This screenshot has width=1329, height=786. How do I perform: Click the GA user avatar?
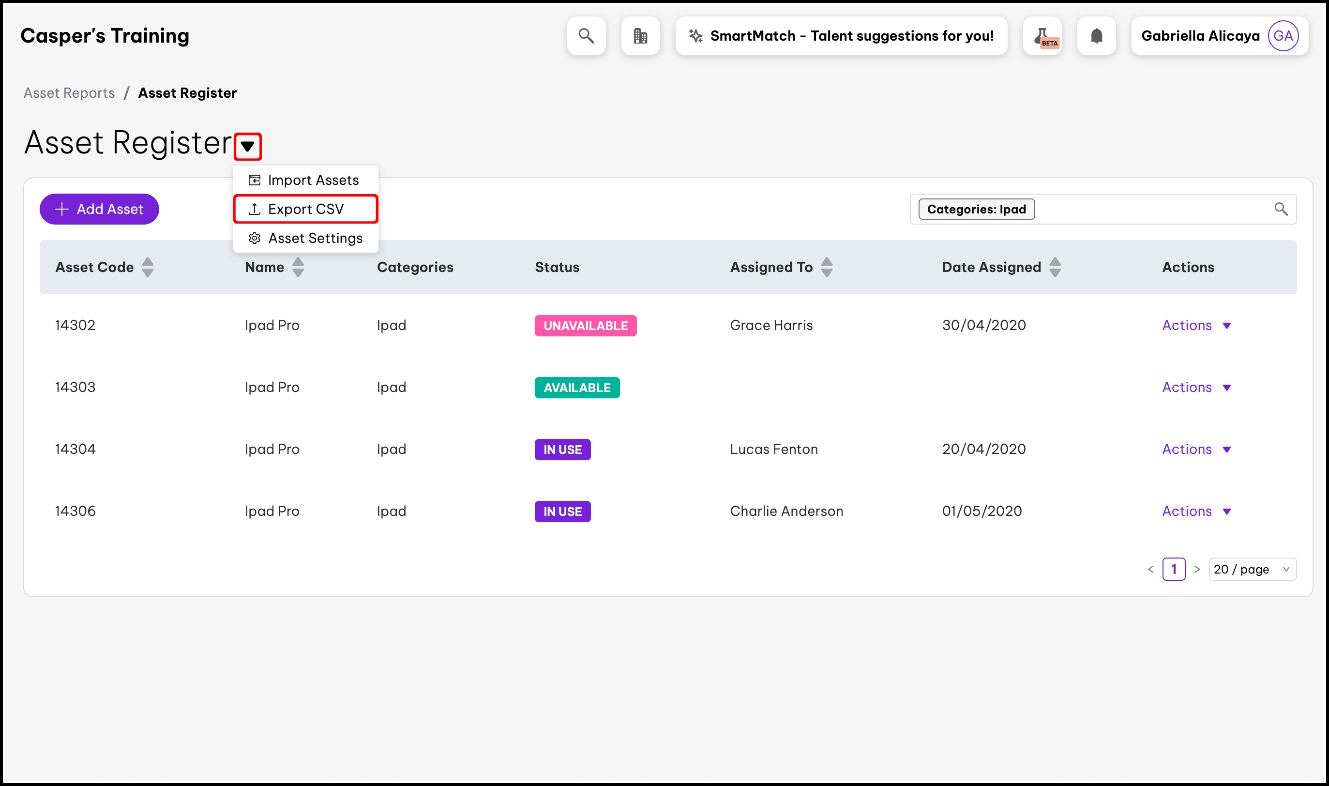[x=1283, y=35]
